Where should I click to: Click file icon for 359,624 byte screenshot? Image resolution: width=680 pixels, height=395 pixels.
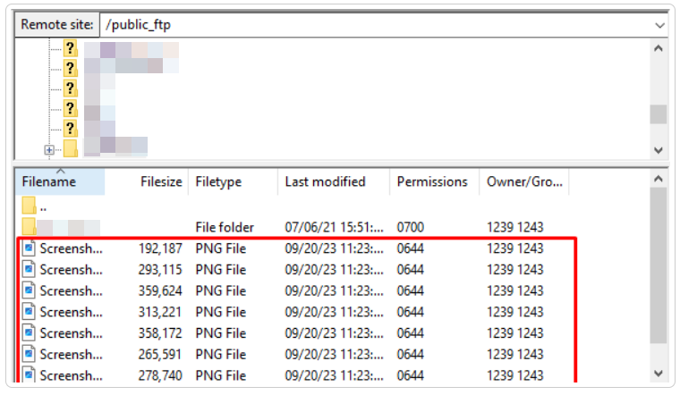coord(29,290)
